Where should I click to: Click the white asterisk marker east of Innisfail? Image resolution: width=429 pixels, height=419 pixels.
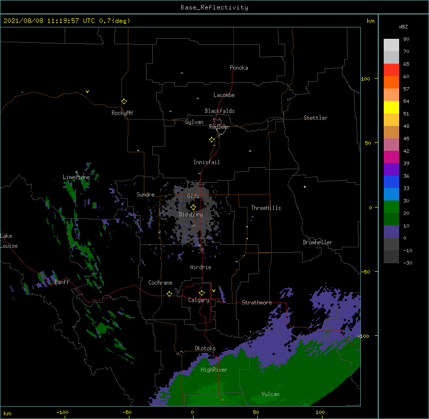tap(250, 151)
